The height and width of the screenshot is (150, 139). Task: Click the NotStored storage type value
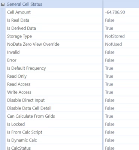pyautogui.click(x=115, y=36)
